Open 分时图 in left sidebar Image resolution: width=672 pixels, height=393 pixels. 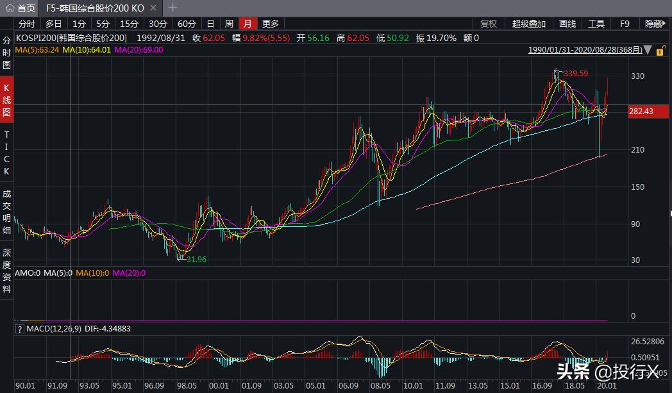coord(6,53)
